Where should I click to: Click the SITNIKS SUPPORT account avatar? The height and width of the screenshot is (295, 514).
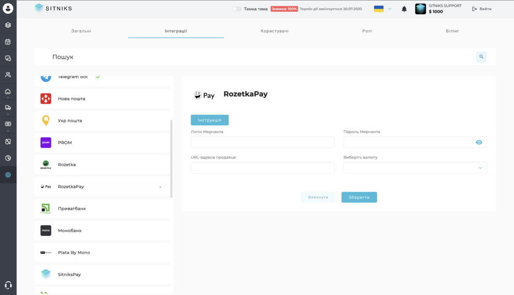420,9
